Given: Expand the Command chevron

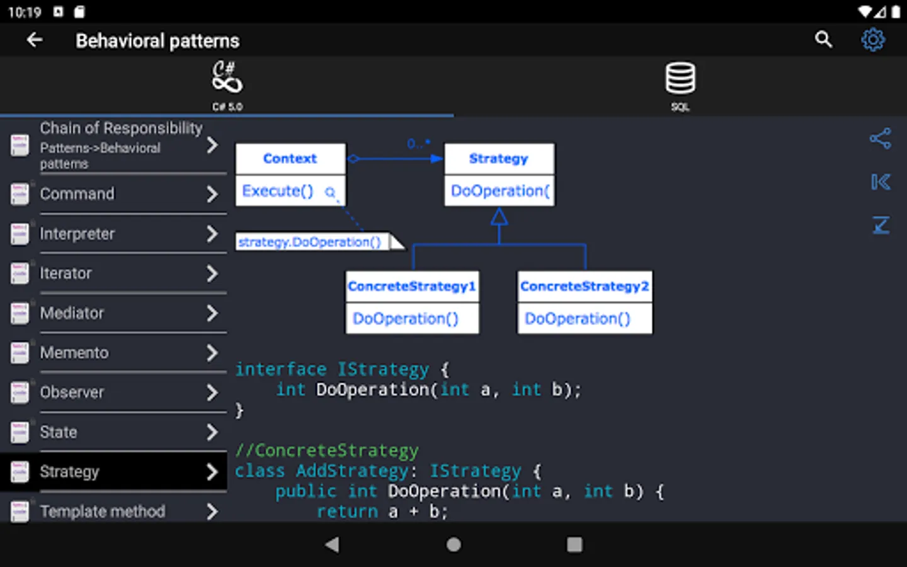Looking at the screenshot, I should [212, 194].
